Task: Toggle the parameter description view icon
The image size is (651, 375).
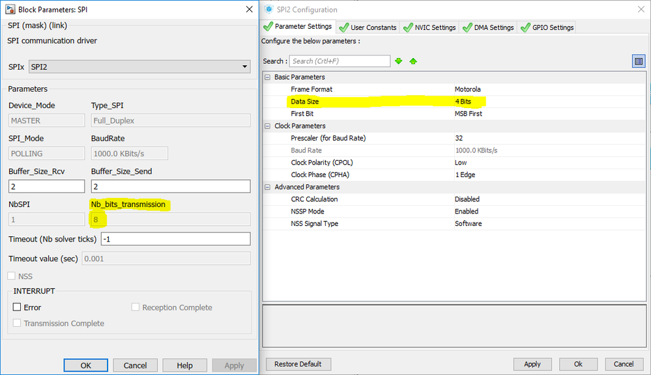Action: (x=639, y=61)
